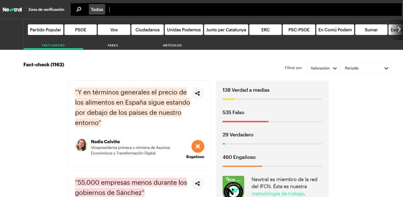Click the search text input field
Viewport: 403px width, 197px height.
pyautogui.click(x=253, y=9)
